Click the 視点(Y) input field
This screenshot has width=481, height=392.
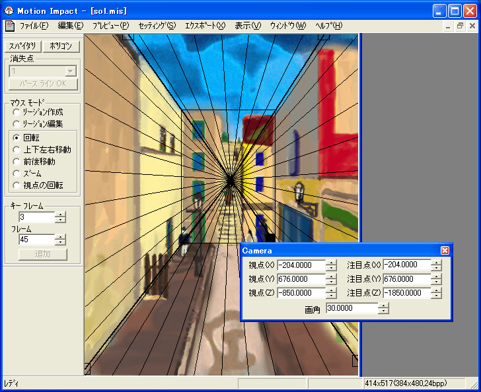coord(301,279)
